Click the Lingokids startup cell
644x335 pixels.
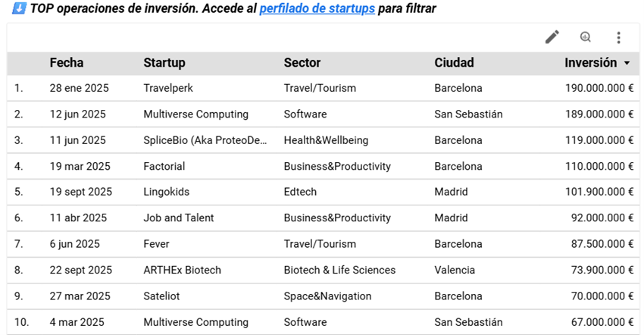(167, 192)
